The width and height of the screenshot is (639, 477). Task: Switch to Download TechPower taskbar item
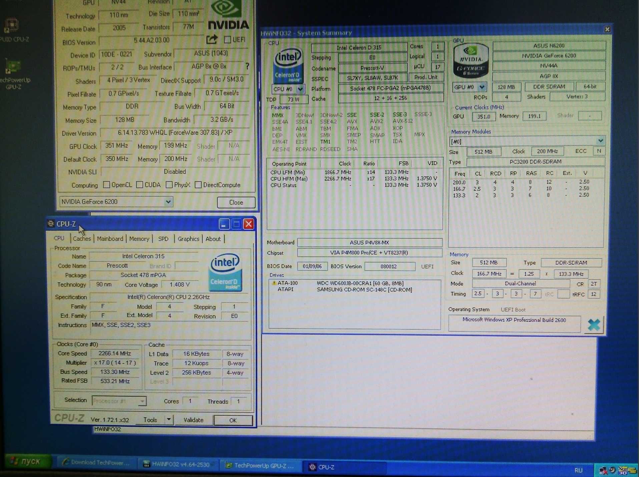(96, 462)
